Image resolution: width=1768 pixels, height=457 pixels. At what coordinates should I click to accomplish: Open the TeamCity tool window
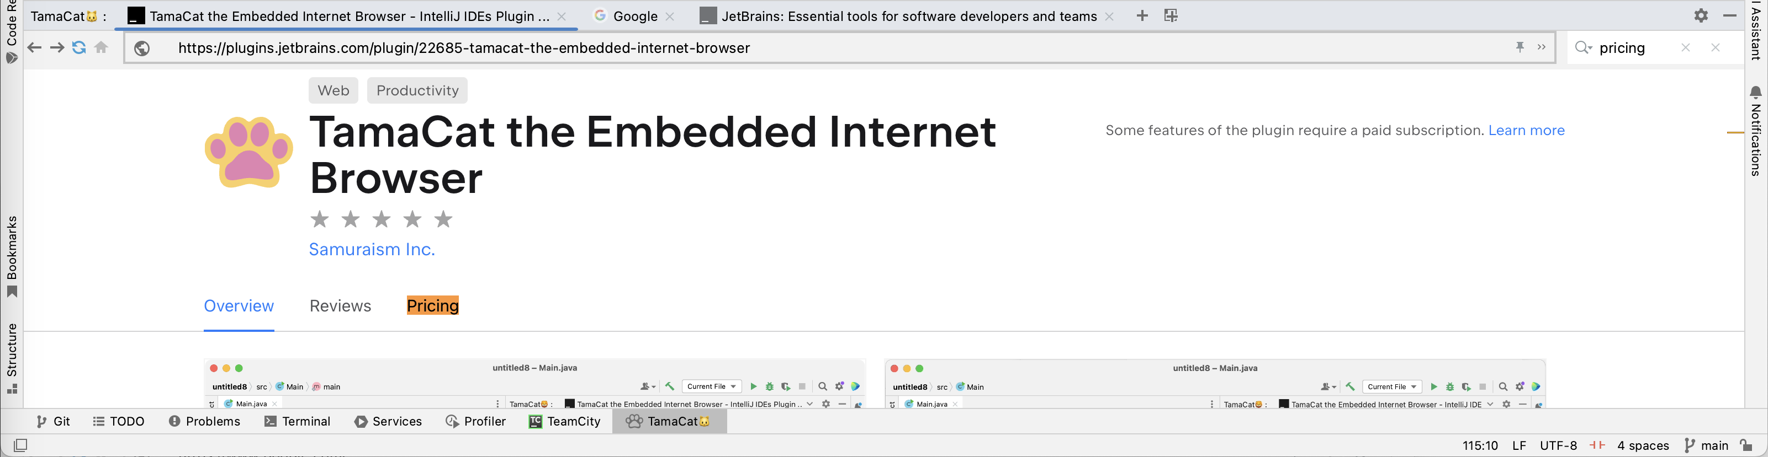click(x=564, y=421)
